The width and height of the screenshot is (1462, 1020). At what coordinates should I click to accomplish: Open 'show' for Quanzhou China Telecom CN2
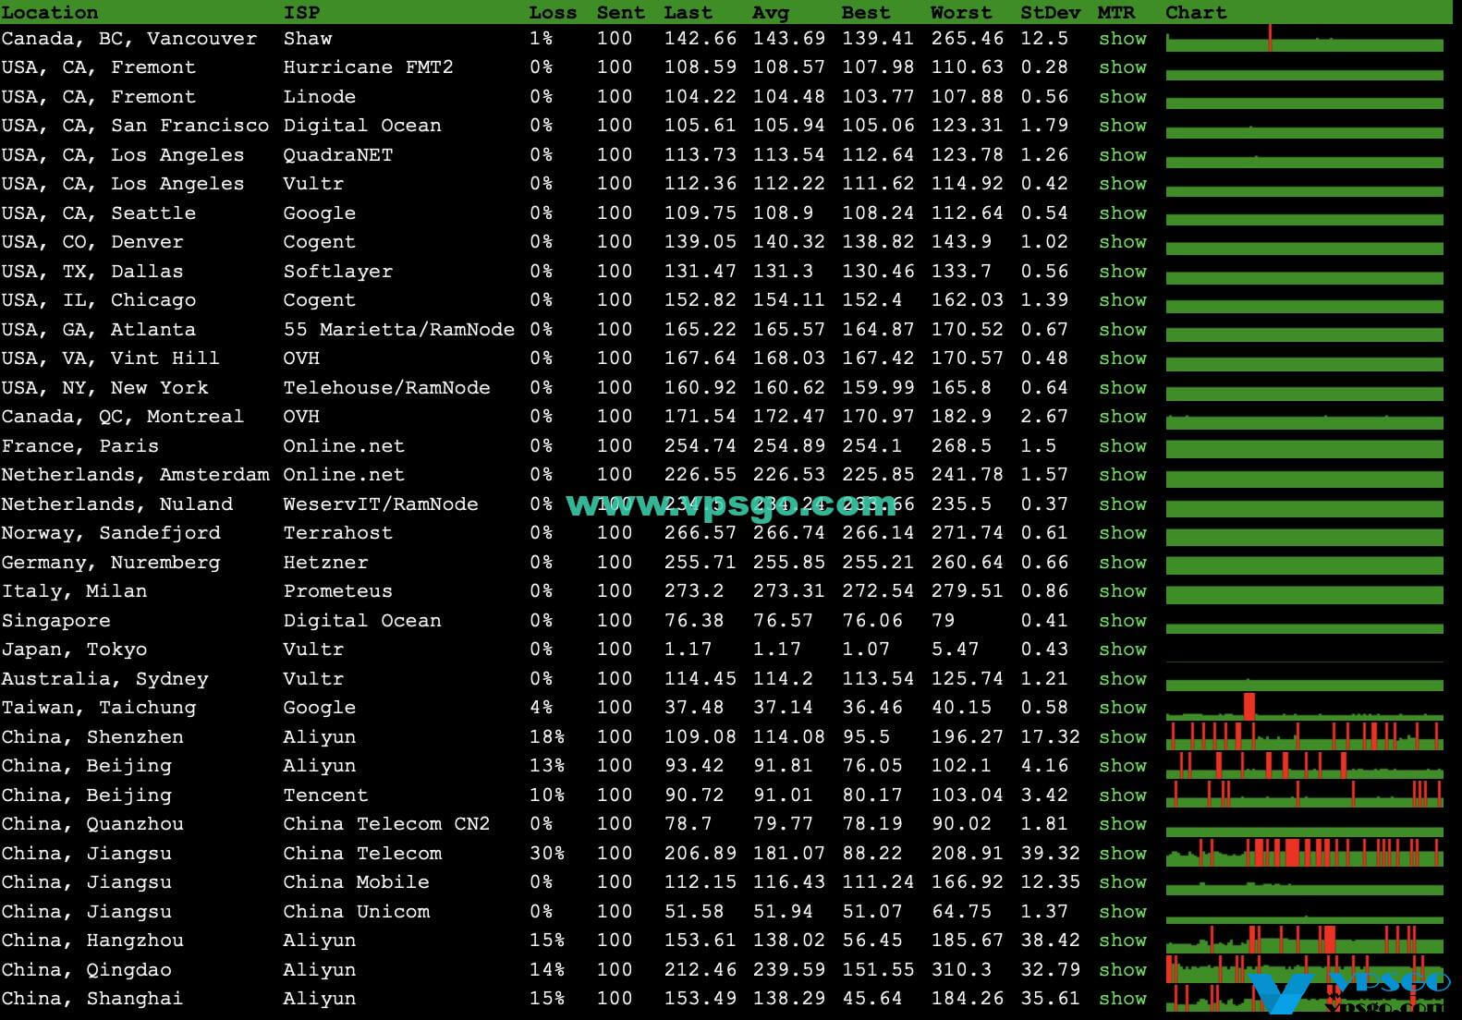pos(1122,824)
